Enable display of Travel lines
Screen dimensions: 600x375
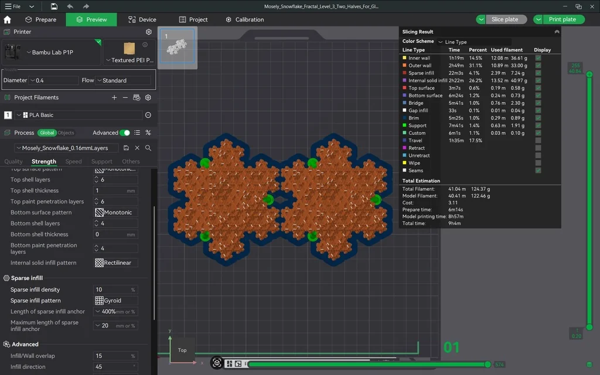coord(538,141)
